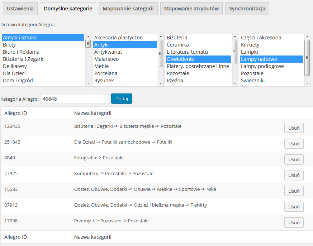Select Malarstwo subcategory
This screenshot has width=313, height=246.
(x=125, y=59)
